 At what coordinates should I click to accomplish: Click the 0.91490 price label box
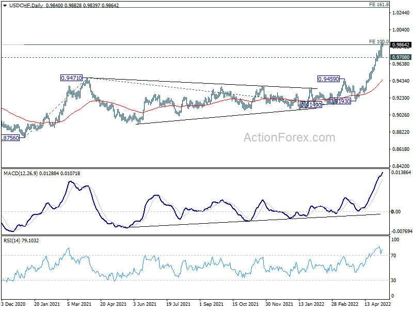tap(311, 105)
